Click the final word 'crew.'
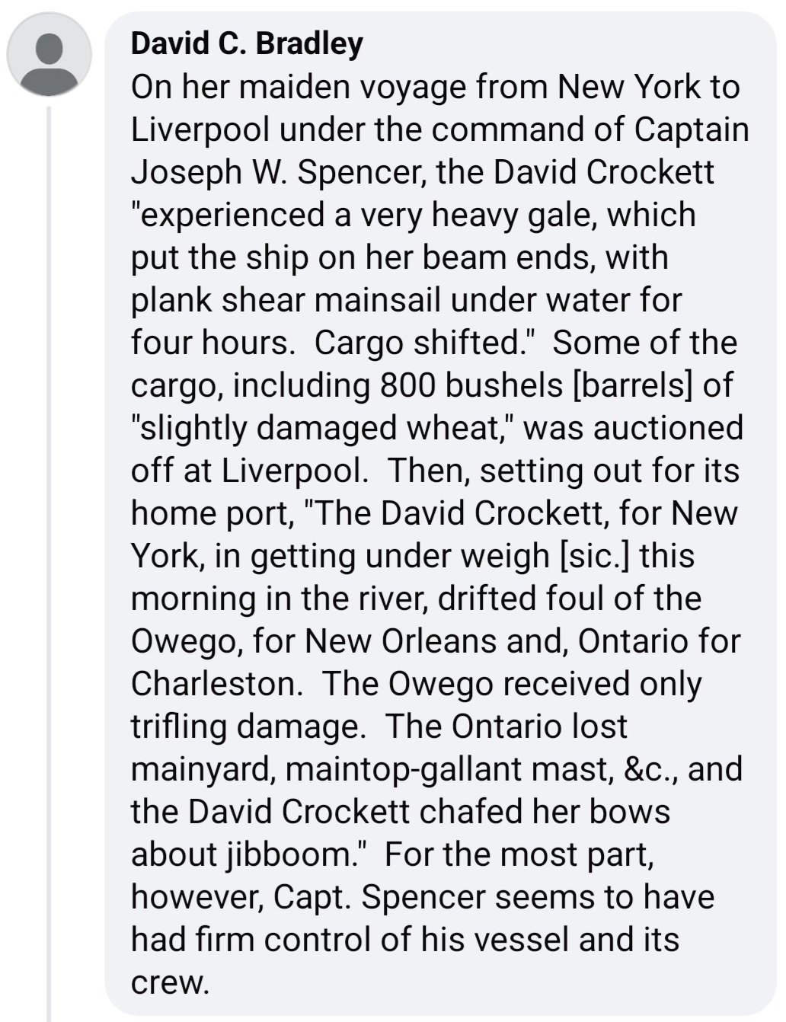786x1022 pixels. (170, 982)
